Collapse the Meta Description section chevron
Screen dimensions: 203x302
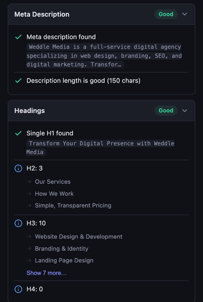pyautogui.click(x=185, y=14)
